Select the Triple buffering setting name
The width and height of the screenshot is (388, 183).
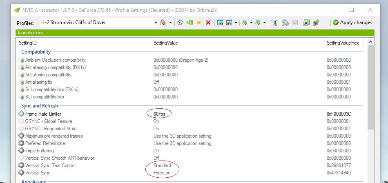pyautogui.click(x=39, y=151)
